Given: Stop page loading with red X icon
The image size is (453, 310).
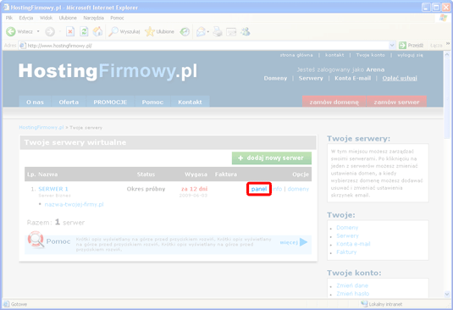Looking at the screenshot, I should pos(70,31).
